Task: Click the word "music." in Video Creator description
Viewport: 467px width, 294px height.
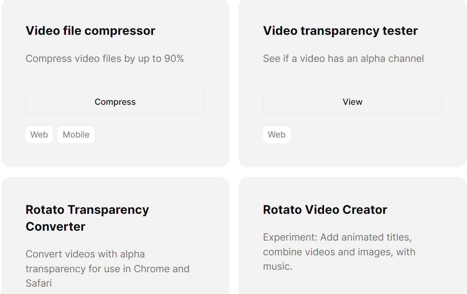Action: click(278, 267)
